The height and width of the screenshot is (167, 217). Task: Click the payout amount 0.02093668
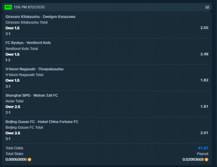click(x=193, y=160)
